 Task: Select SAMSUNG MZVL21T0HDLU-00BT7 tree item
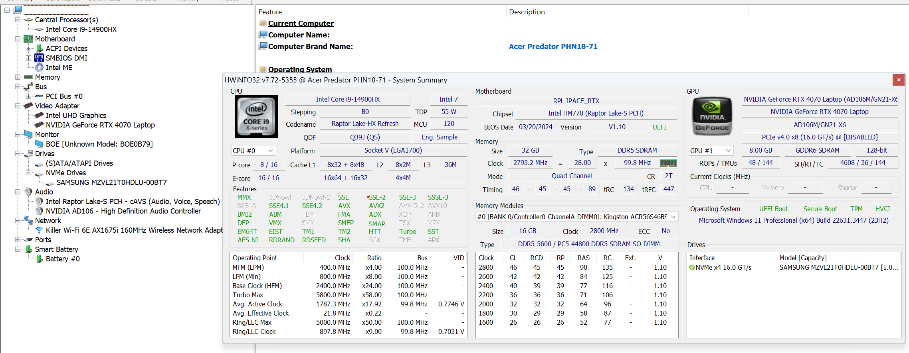(x=112, y=182)
